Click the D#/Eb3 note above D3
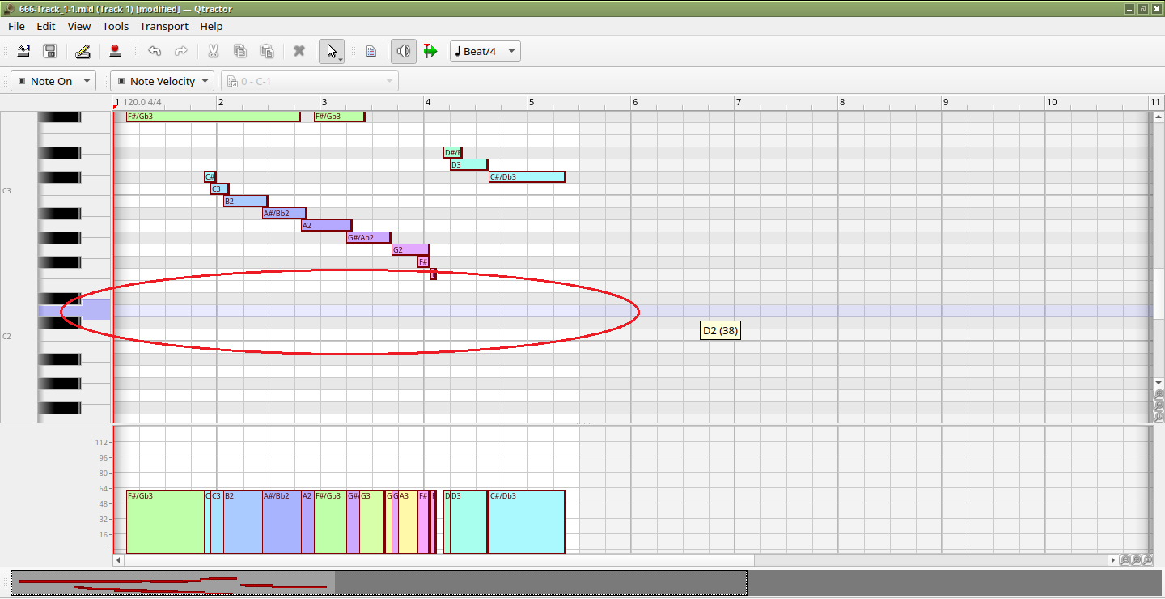 [x=453, y=152]
